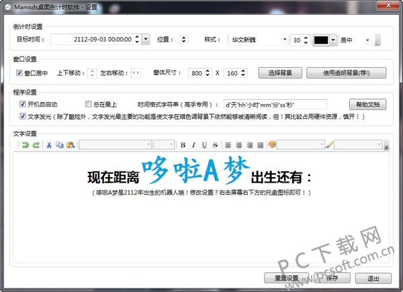Open the 居中 alignment dropdown
Image resolution: width=403 pixels, height=292 pixels.
pyautogui.click(x=367, y=40)
